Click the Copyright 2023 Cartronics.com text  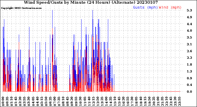[21, 8]
